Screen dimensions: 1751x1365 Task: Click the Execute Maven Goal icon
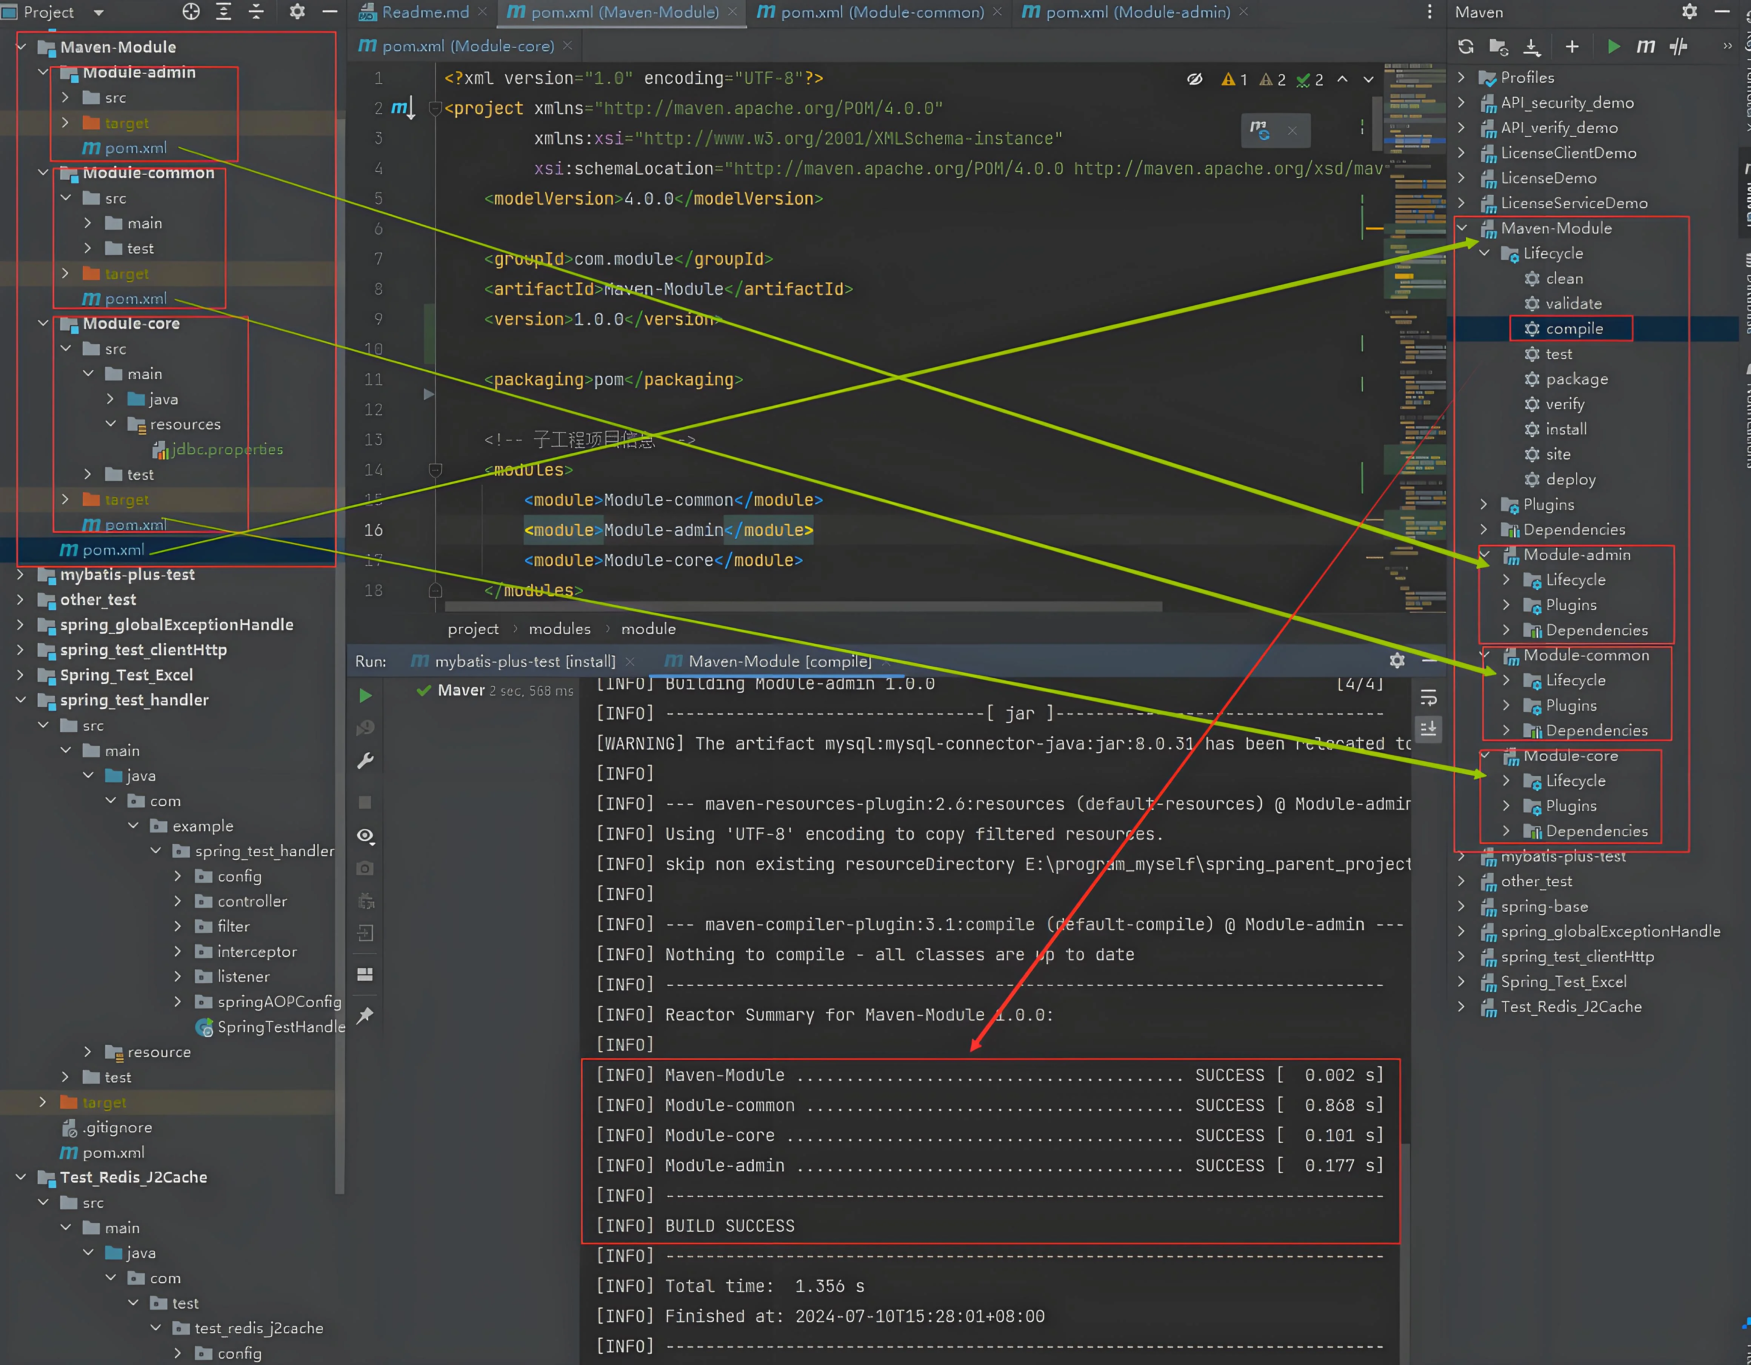pyautogui.click(x=1645, y=46)
